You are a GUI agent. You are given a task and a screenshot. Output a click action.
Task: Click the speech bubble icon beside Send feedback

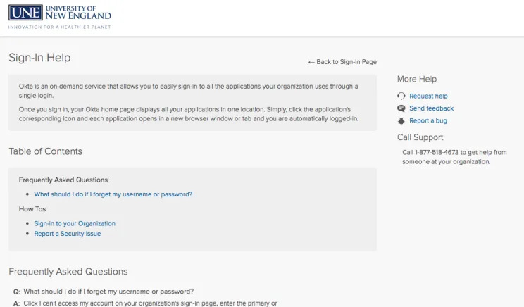pyautogui.click(x=401, y=108)
